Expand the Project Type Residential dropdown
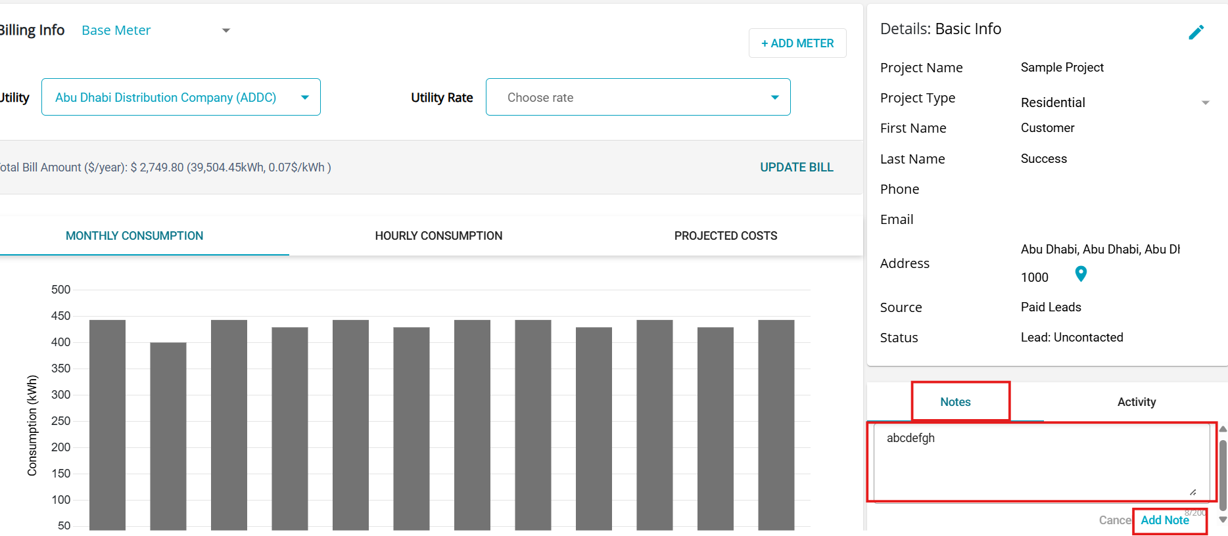The width and height of the screenshot is (1228, 536). [1205, 102]
